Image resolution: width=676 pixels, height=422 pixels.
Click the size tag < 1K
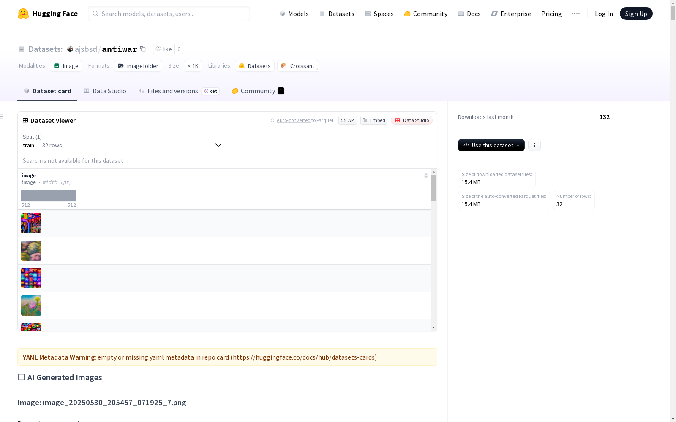[193, 66]
